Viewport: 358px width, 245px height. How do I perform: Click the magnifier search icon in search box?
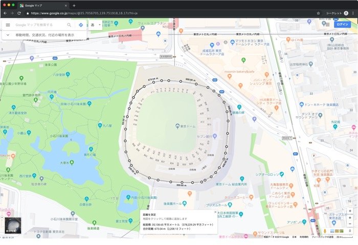(x=69, y=25)
